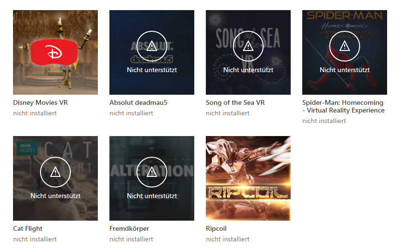Select the red Disney logo icon
The image size is (403, 250).
[x=54, y=52]
